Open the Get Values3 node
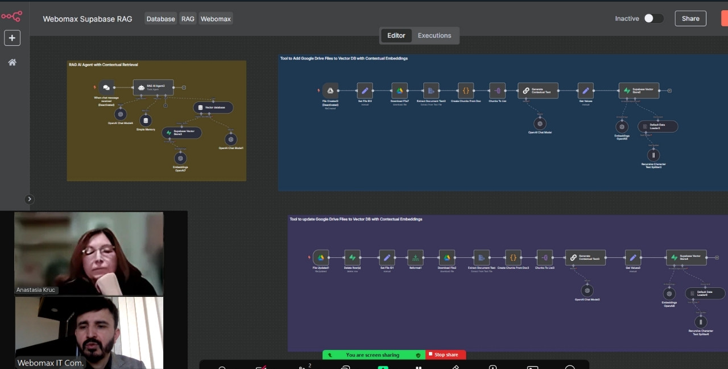 click(x=633, y=258)
